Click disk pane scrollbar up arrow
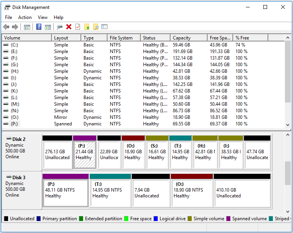Image resolution: width=293 pixels, height=233 pixels. pos(288,135)
